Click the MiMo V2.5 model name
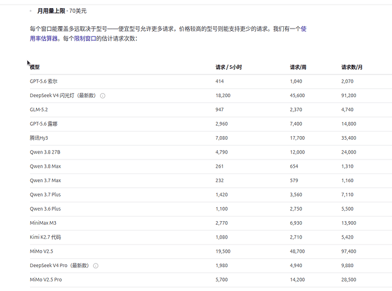 tap(41, 251)
